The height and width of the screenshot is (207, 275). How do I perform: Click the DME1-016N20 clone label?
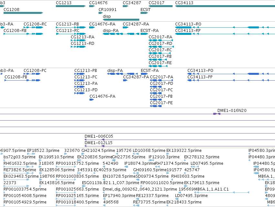coord(232,111)
